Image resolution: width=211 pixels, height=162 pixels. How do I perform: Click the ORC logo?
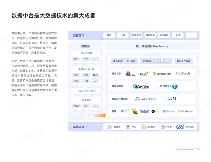[x=155, y=111]
